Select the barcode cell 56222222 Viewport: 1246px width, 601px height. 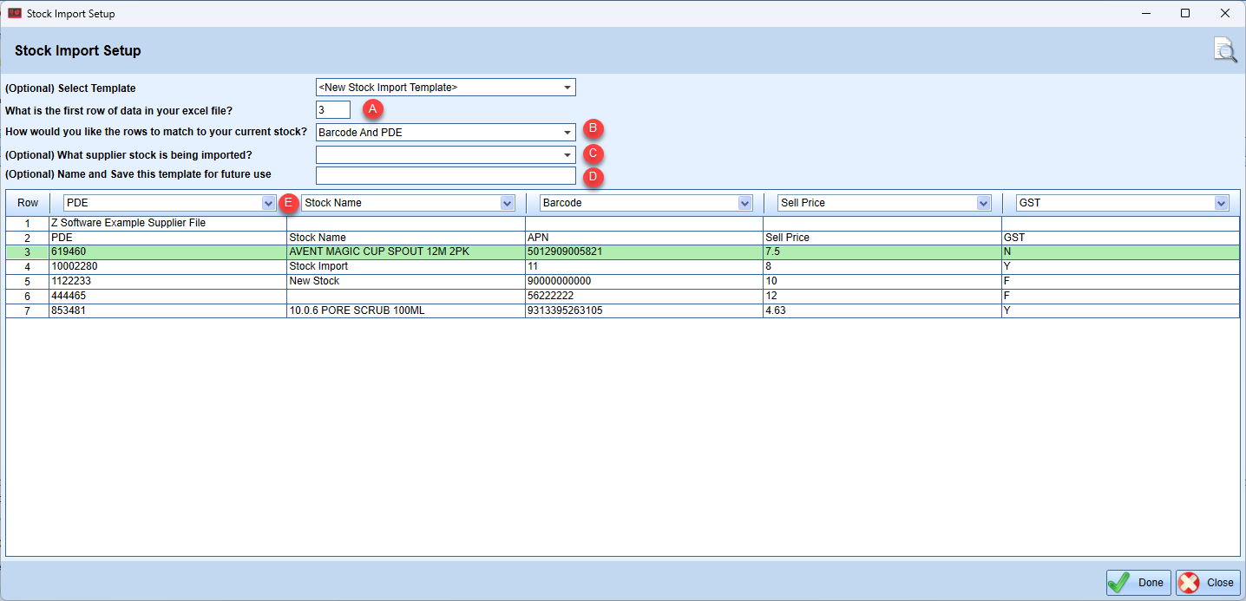pos(644,296)
